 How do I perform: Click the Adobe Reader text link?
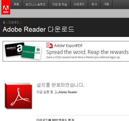tap(68, 92)
